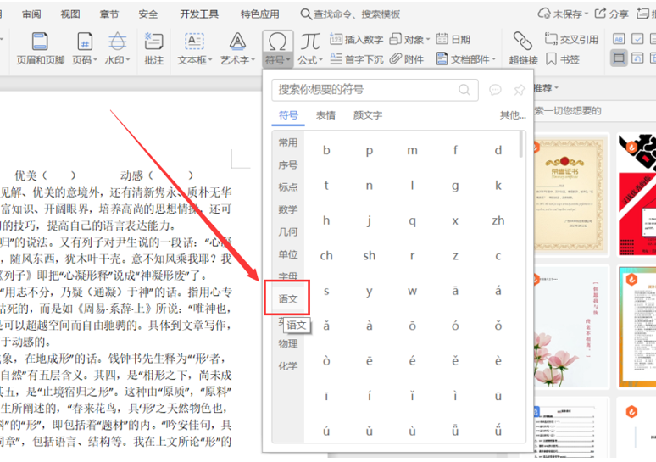The height and width of the screenshot is (462, 656).
Task: Insert a Comment (批注)
Action: coord(153,48)
